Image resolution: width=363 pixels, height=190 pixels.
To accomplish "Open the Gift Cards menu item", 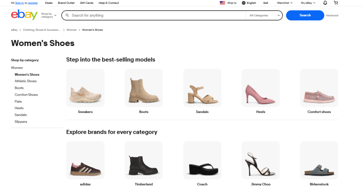I will [x=86, y=3].
